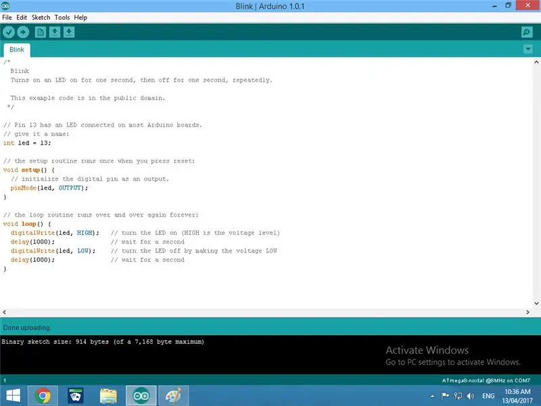
Task: Show hidden system tray icons arrow
Action: 432,396
